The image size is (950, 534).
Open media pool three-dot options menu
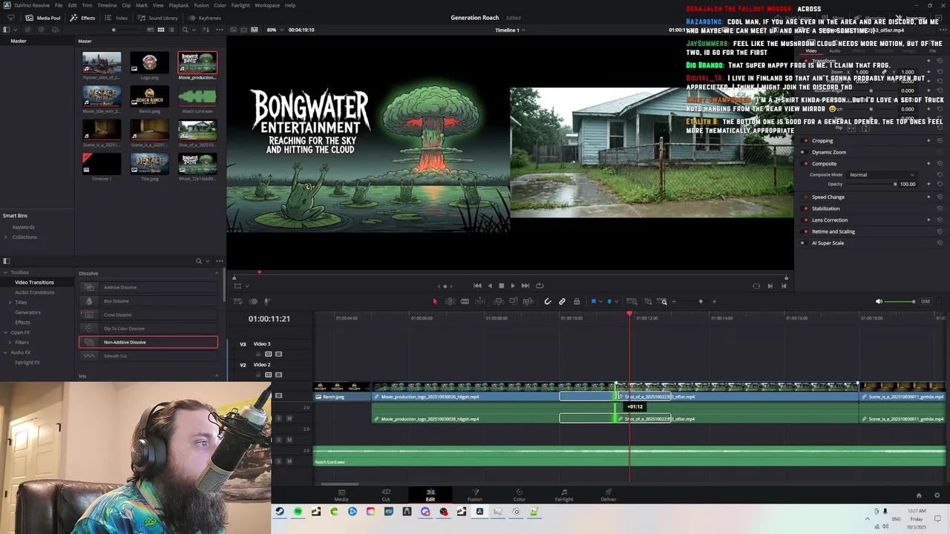pos(219,30)
